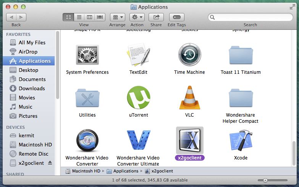Select the Toast 11 Titanium folder
Viewport: 299px width, 187px height.
coord(241,55)
